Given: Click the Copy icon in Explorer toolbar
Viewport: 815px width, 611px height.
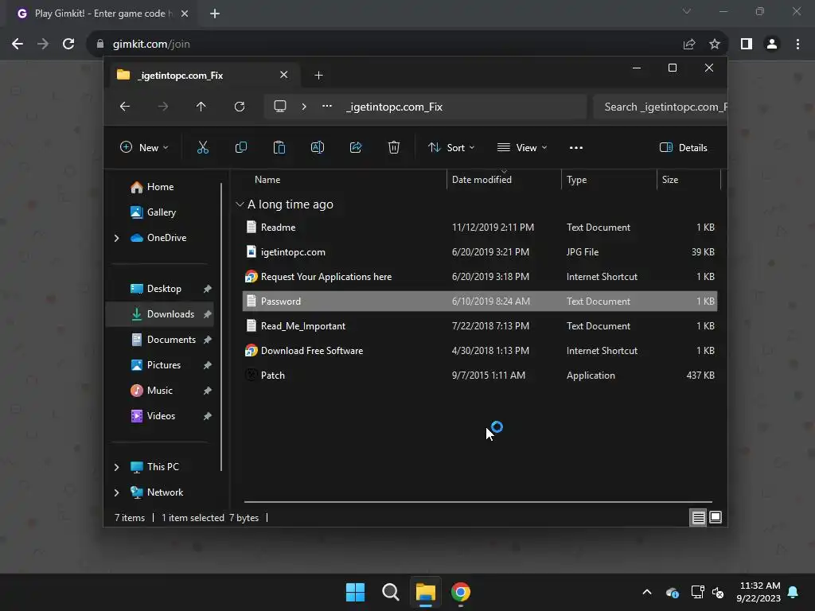Looking at the screenshot, I should [x=241, y=147].
